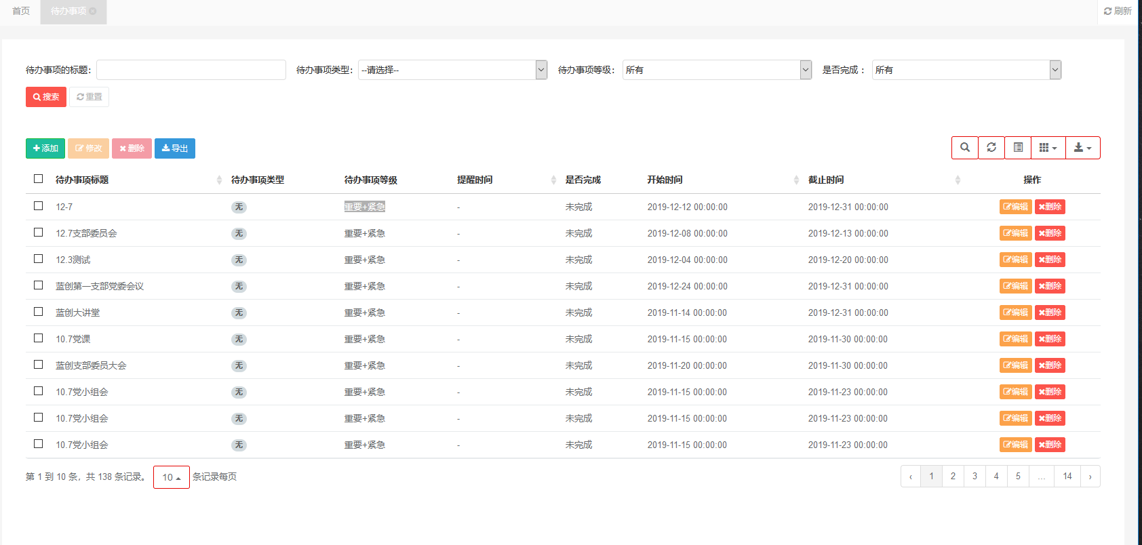Delete the 12.7支部委员会 row
Screen dimensions: 1142x545
tap(1050, 233)
